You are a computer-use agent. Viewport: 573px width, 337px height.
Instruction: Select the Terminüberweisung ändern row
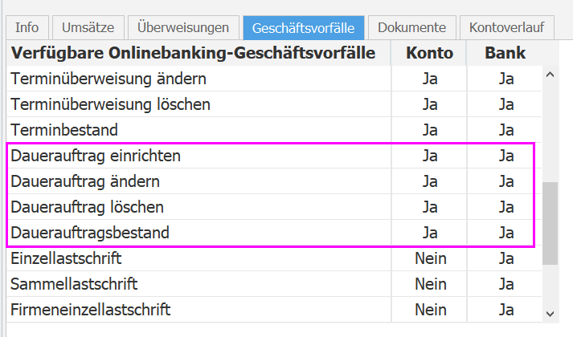[x=108, y=79]
